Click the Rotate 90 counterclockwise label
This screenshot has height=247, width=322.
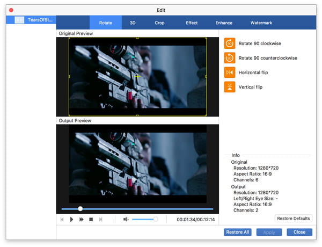[268, 58]
